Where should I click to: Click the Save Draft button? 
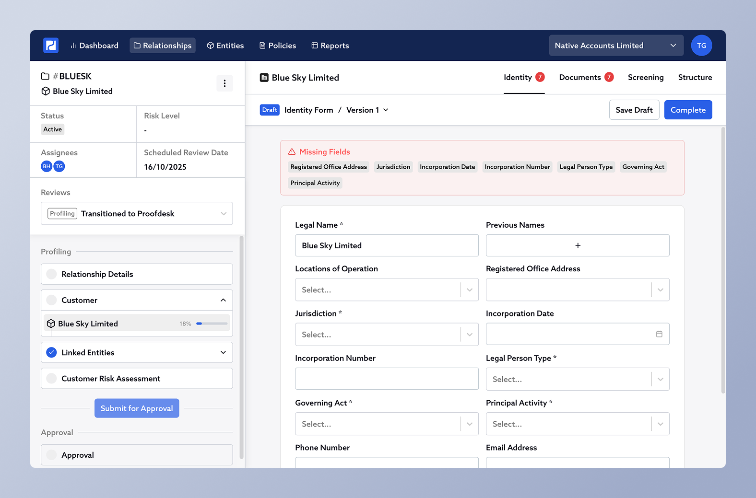click(634, 110)
